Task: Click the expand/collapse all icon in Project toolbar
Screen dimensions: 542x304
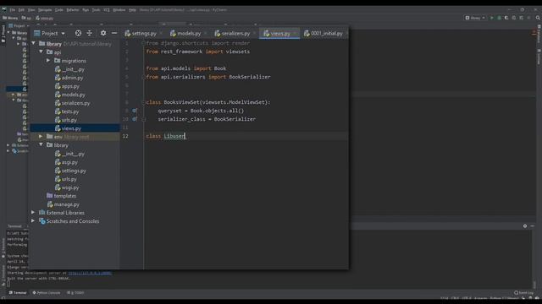Action: tap(90, 33)
